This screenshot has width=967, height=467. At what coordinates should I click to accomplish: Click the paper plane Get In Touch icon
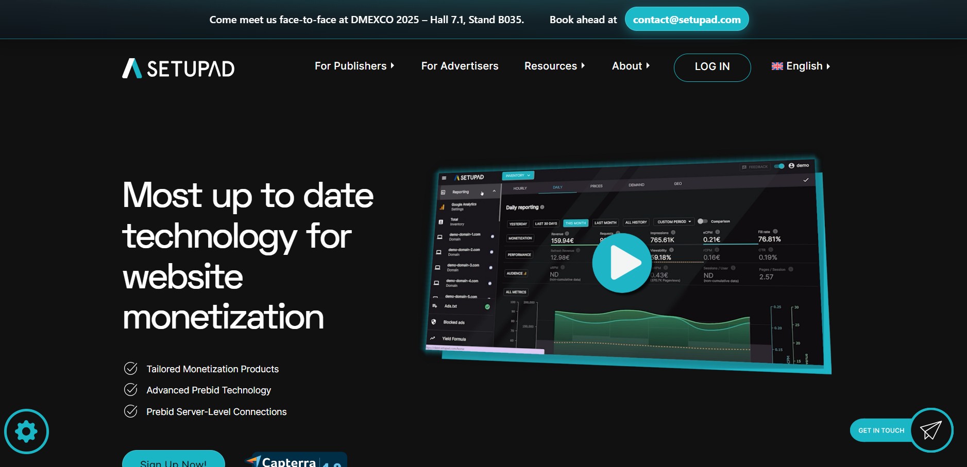point(931,430)
